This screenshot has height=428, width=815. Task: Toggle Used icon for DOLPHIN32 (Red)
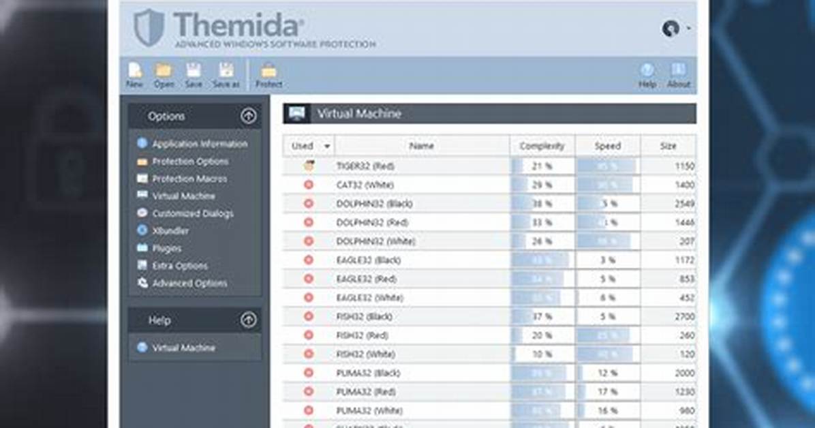pyautogui.click(x=309, y=222)
